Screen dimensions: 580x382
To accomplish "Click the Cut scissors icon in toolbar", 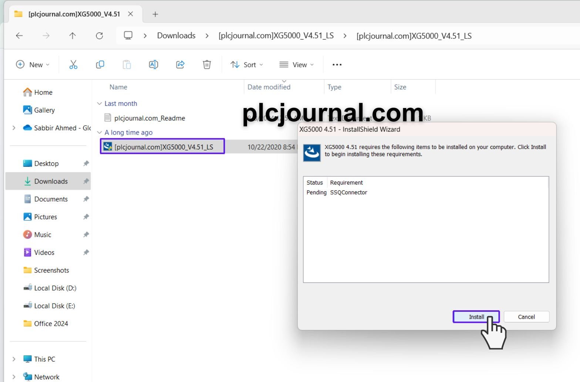I will [73, 65].
